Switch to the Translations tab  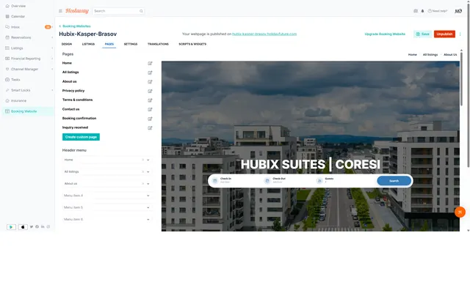coord(158,44)
